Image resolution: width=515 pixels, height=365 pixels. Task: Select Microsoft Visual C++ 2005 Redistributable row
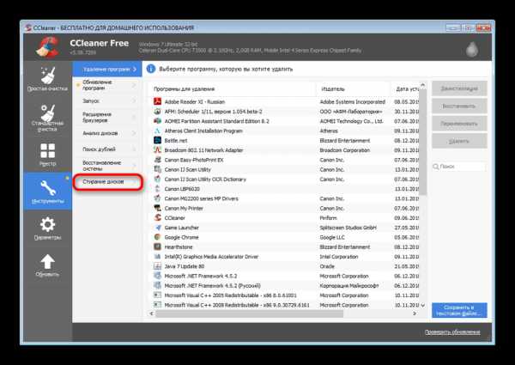[285, 295]
